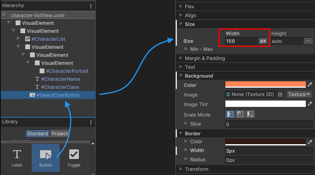Switch to the Standard library tab
The image size is (315, 175).
[x=37, y=134]
